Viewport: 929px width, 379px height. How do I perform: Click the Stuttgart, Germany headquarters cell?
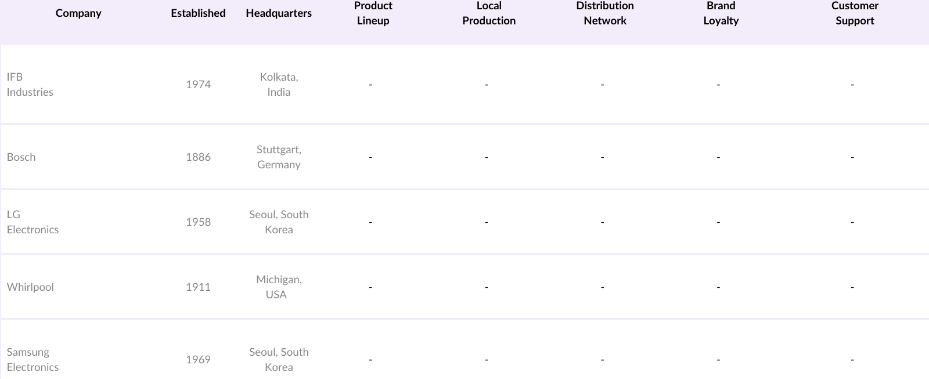pos(279,157)
